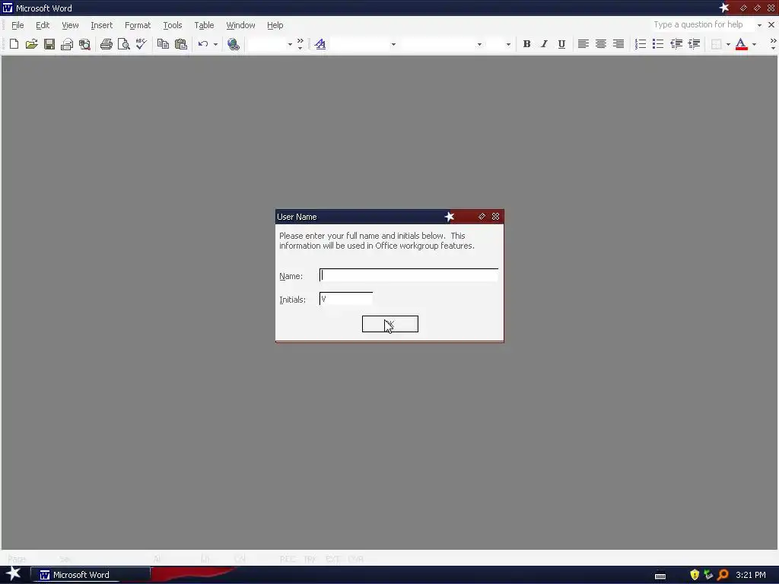Open the Search tool icon

84,44
